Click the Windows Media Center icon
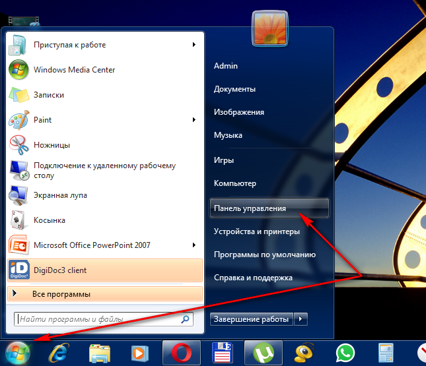 pos(18,70)
